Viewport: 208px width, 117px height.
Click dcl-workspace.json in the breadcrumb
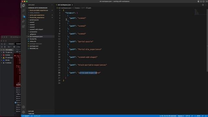65,8
